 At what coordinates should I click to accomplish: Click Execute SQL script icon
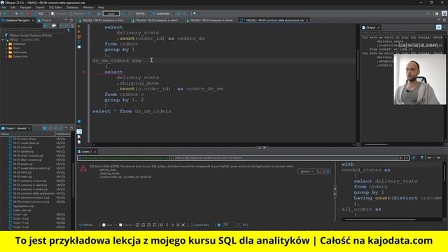point(79,36)
